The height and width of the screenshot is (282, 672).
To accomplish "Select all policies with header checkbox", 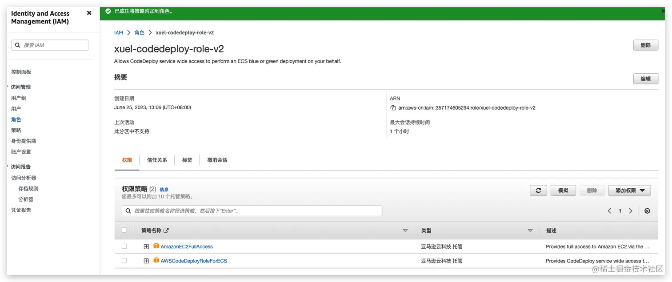I will (x=124, y=230).
